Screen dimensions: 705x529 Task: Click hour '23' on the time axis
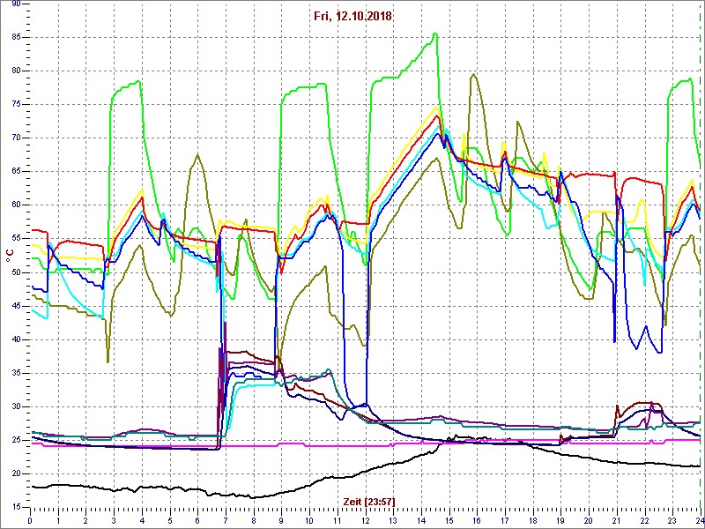click(672, 521)
